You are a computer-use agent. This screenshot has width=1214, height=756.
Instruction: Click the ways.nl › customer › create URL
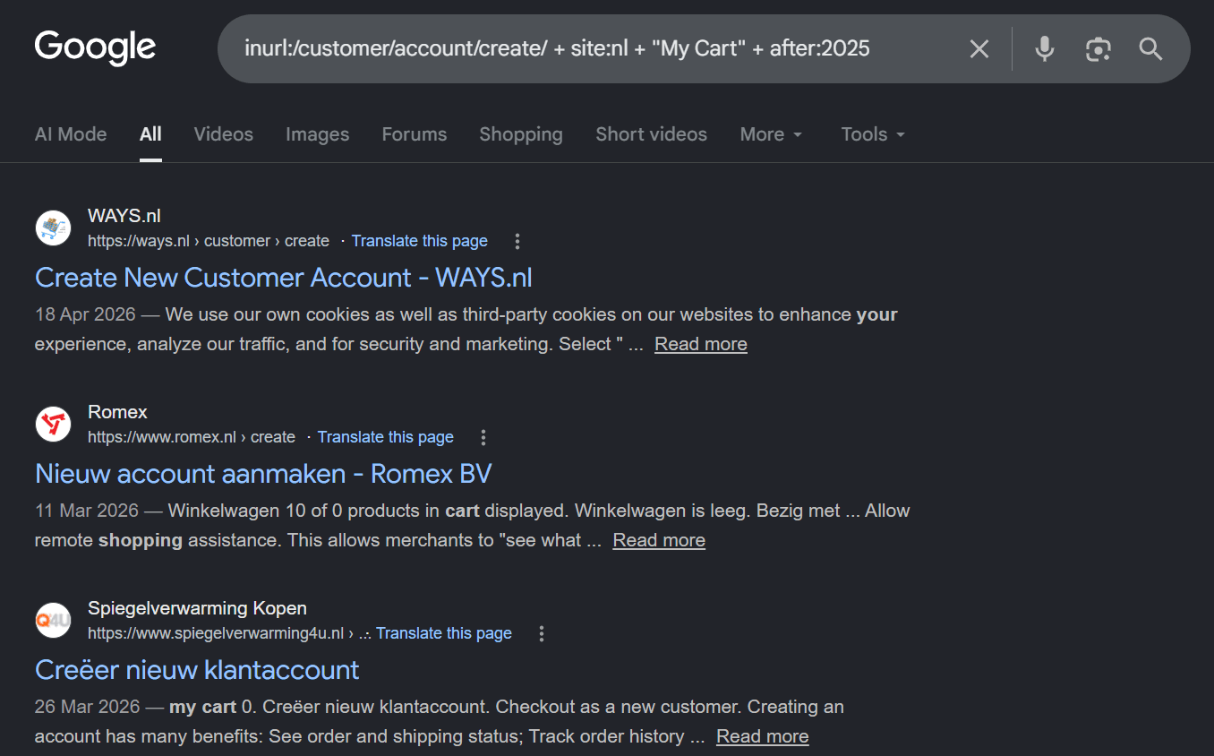[x=209, y=241]
